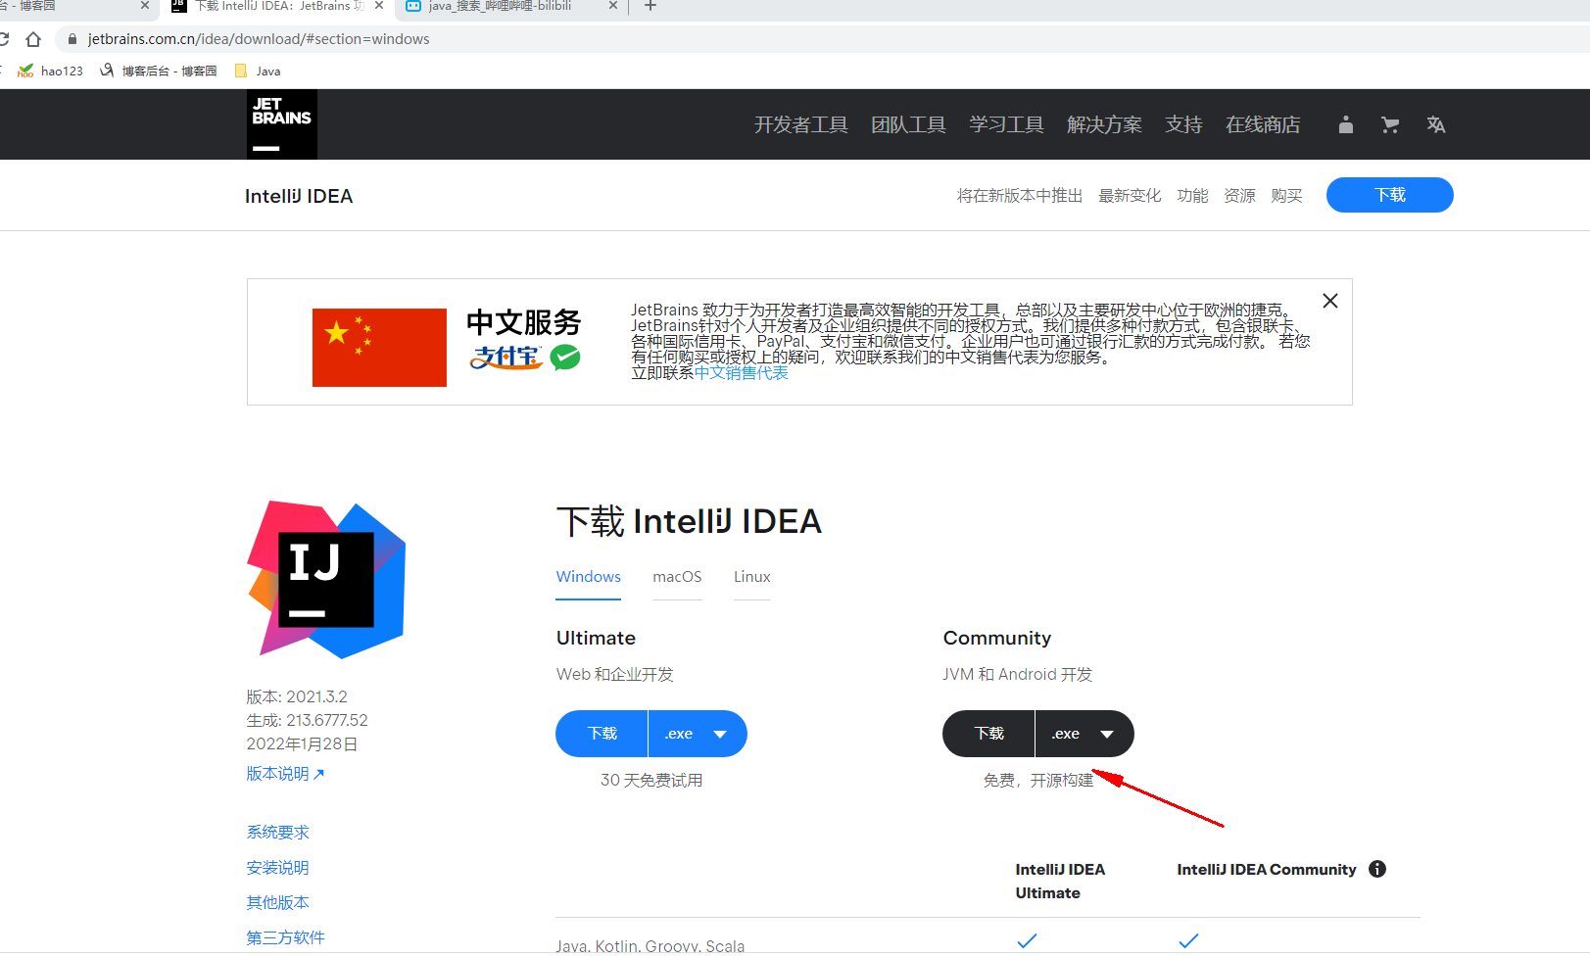Click the info icon beside IntelliJ IDEA Community
Viewport: 1590px width, 958px height.
click(x=1377, y=869)
